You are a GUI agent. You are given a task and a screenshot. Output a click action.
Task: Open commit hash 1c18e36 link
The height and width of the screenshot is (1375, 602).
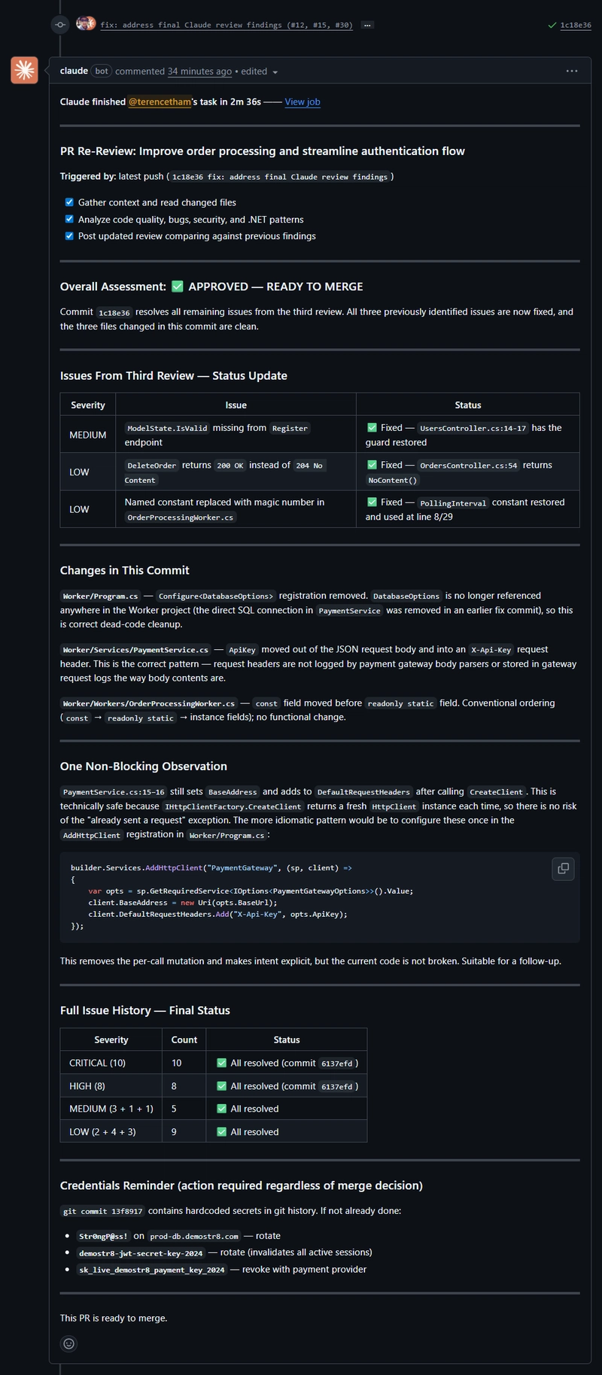tap(576, 25)
